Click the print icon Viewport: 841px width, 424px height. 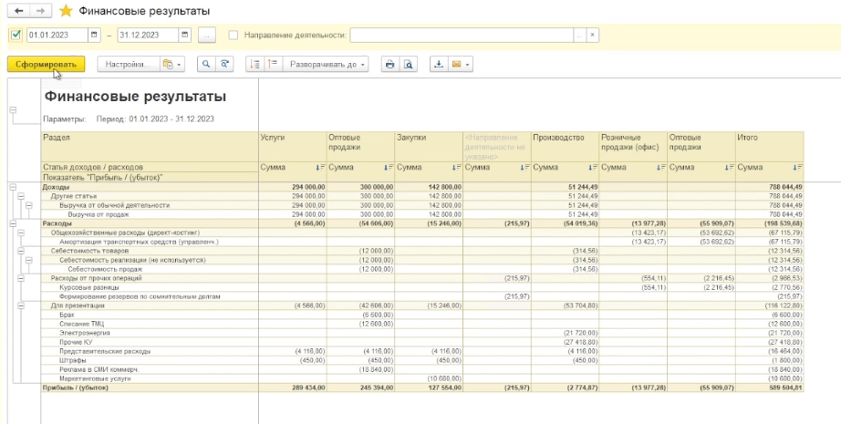389,65
